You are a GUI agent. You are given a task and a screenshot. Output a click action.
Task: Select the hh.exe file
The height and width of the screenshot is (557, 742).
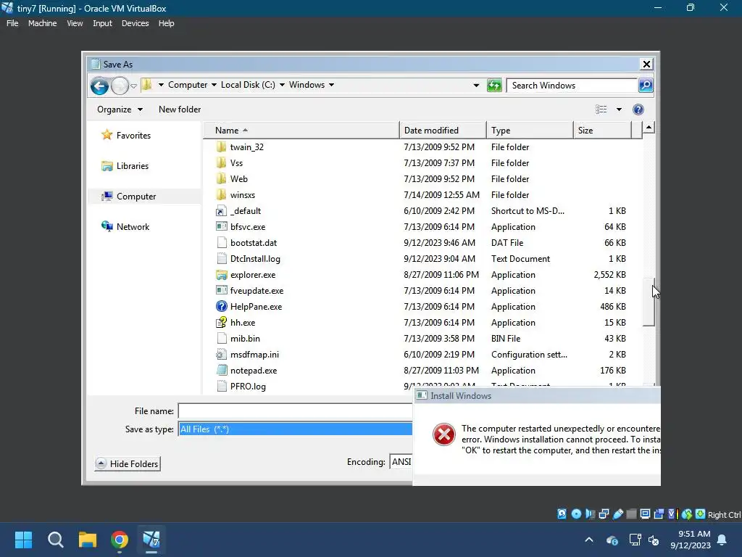[242, 323]
